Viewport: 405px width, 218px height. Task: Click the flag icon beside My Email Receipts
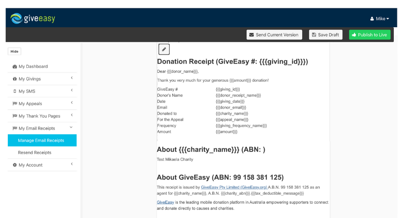15,128
